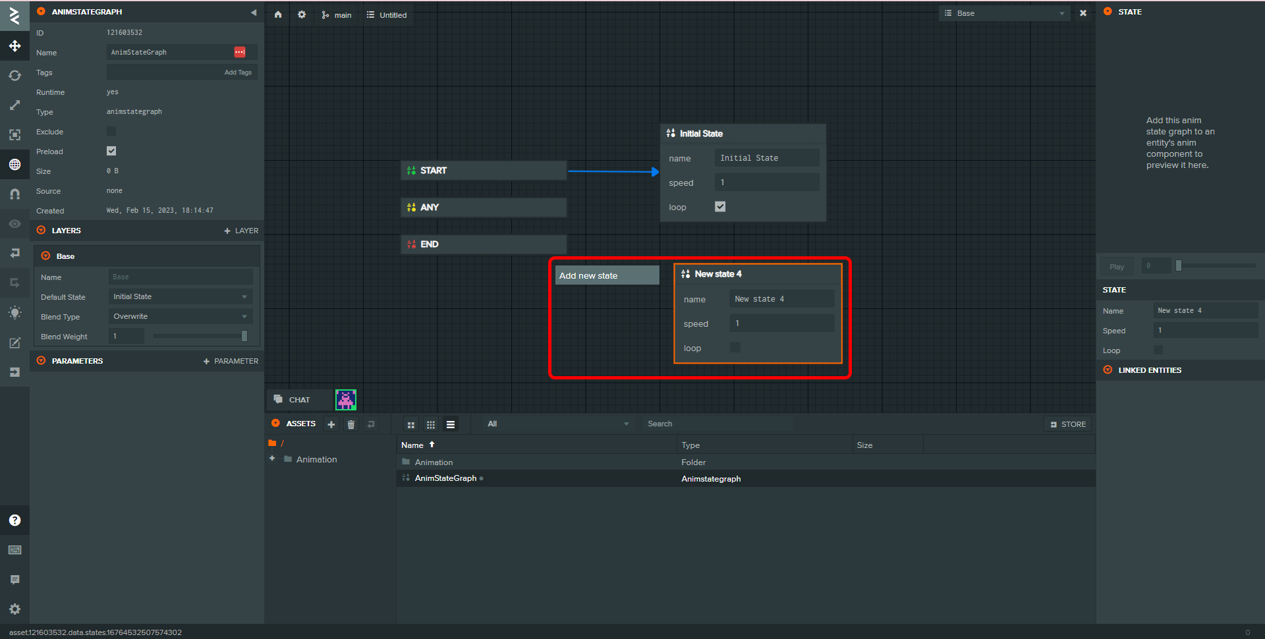Expand the Animation folder tree node
The width and height of the screenshot is (1265, 639).
pyautogui.click(x=272, y=458)
